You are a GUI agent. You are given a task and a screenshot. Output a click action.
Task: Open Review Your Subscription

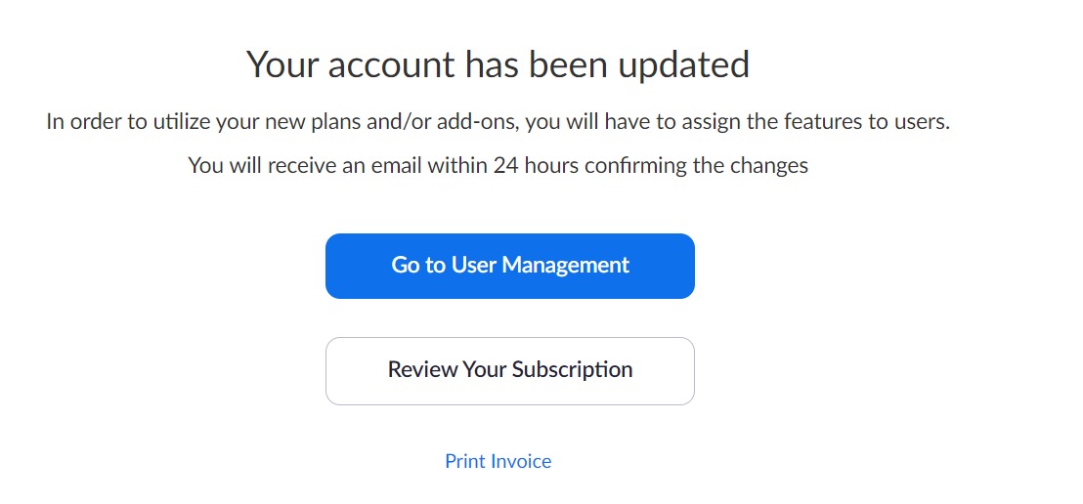point(509,371)
